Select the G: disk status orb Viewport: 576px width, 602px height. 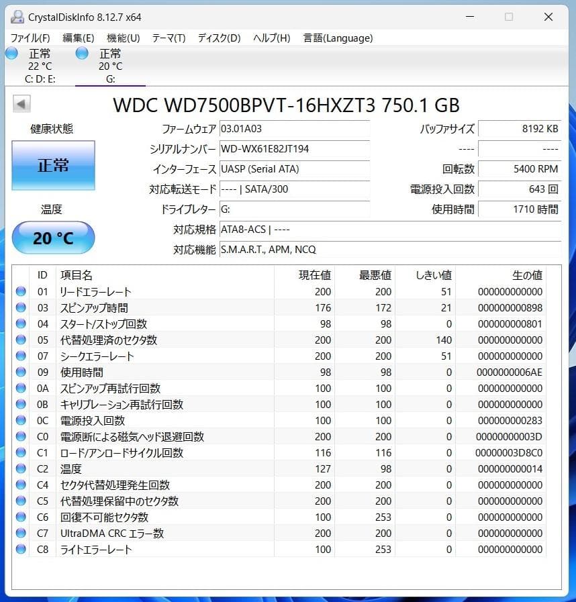click(x=82, y=54)
